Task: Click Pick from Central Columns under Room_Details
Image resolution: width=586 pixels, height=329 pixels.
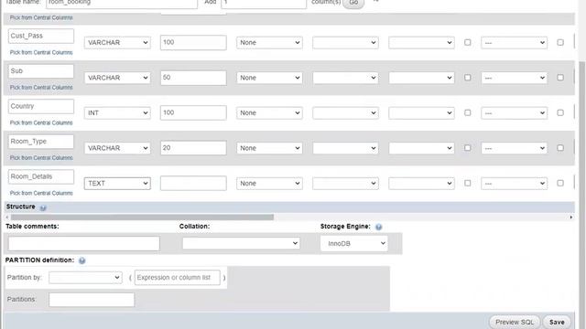Action: pyautogui.click(x=41, y=193)
